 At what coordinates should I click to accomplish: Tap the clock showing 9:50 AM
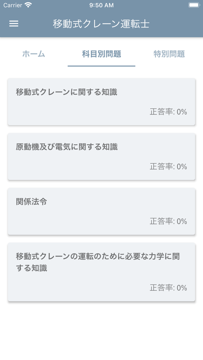click(x=101, y=5)
